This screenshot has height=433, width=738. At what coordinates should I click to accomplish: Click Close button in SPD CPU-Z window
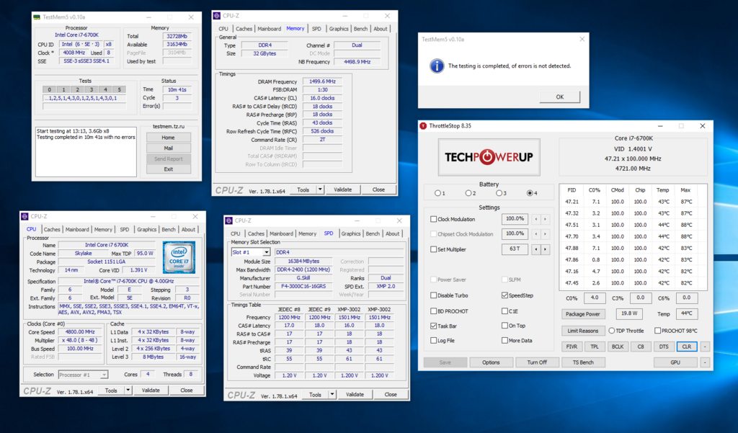[391, 394]
